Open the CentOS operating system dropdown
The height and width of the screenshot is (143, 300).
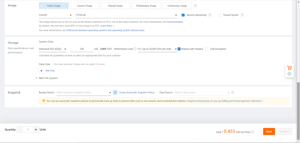point(55,15)
